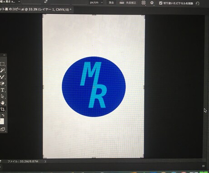The image size is (209, 173).
Task: Select the Brush tool
Action: click(2, 77)
